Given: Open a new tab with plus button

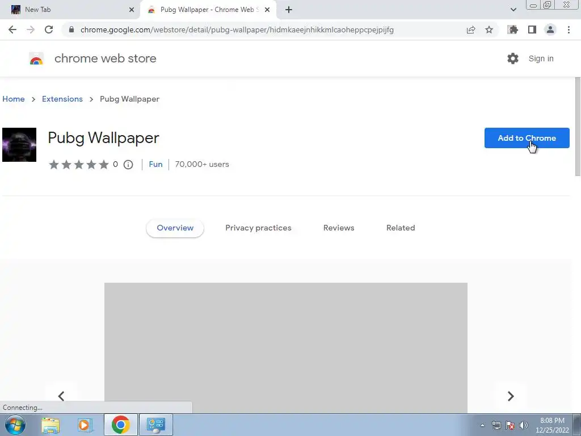Looking at the screenshot, I should (x=289, y=10).
